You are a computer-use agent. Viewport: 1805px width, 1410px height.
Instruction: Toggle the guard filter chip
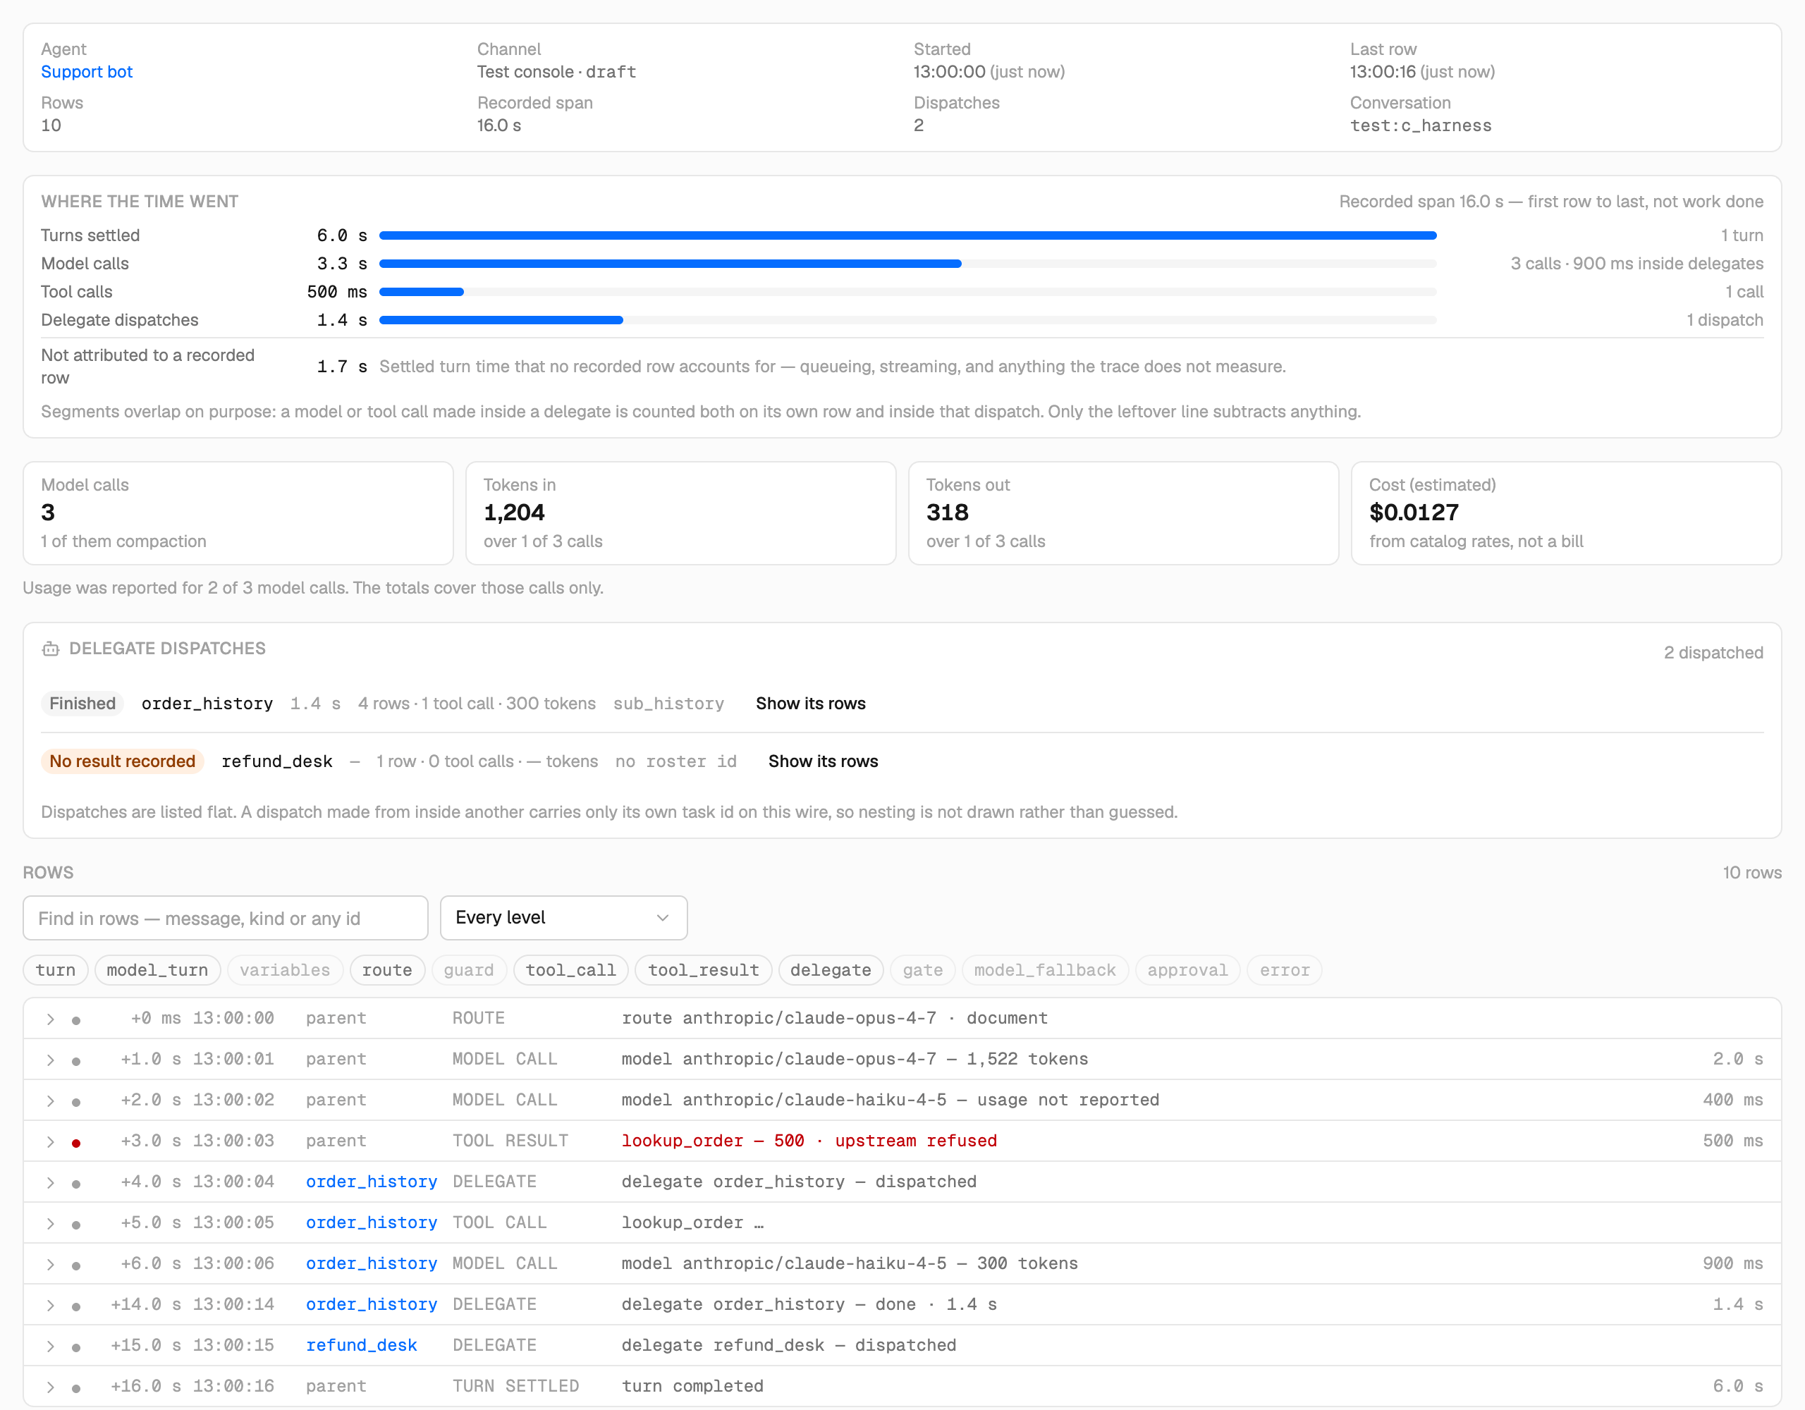click(469, 970)
